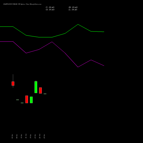Image resolution: width=143 pixels, height=143 pixels.
Task: Click the tall green 21 Oct candlestick
Action: coord(36,87)
